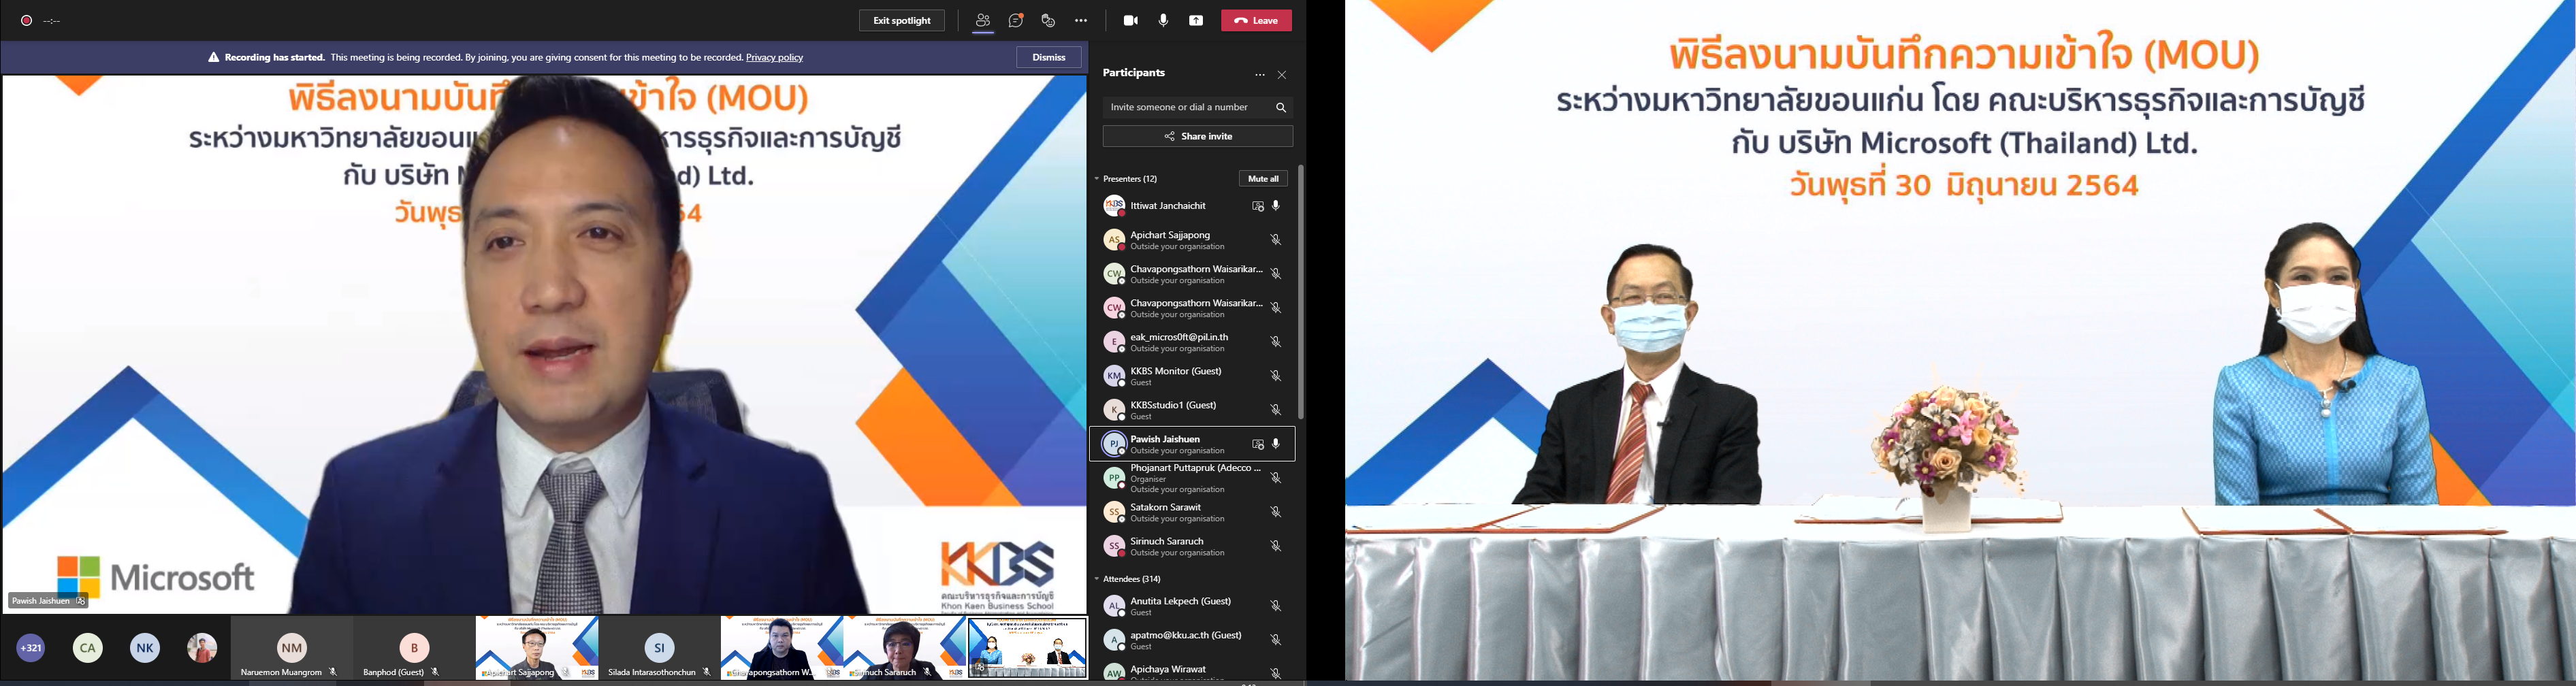This screenshot has height=686, width=2576.
Task: Open Participants panel more options ellipsis
Action: click(1260, 75)
